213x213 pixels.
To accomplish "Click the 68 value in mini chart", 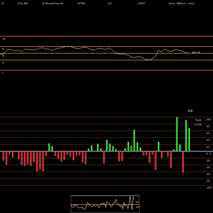I will click(137, 202).
